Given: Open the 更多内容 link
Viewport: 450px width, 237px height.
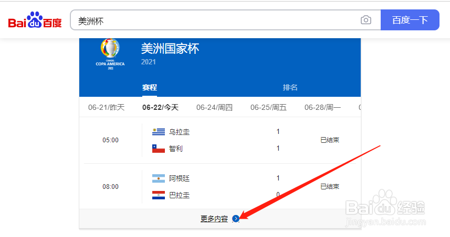Looking at the screenshot, I should point(214,219).
